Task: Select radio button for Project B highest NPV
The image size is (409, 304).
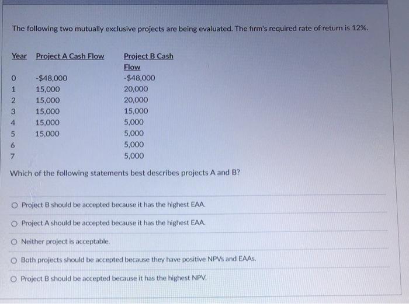Action: (13, 279)
